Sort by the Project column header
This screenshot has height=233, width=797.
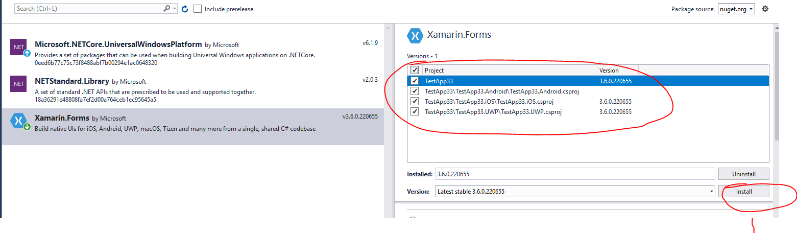coord(509,71)
